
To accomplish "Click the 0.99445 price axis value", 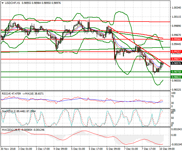I will click(176, 44).
